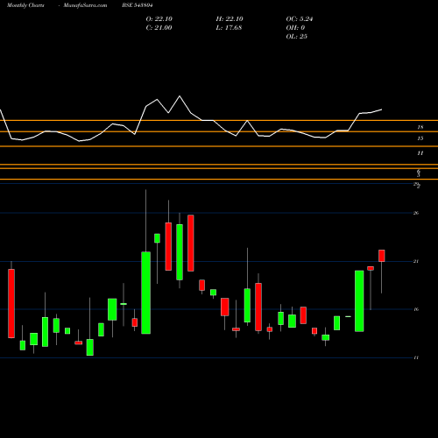This screenshot has width=438, height=438.
Task: Click the price axis label 11 at bottom
Action: click(x=416, y=357)
